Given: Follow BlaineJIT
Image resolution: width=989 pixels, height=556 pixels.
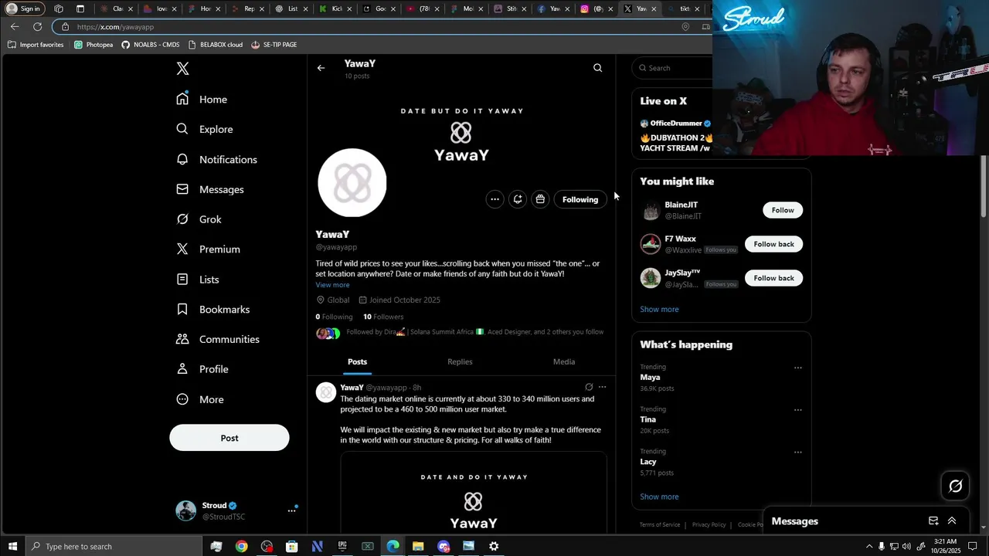Looking at the screenshot, I should [783, 210].
